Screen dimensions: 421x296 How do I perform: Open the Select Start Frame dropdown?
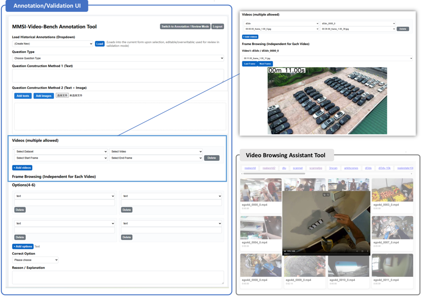(x=61, y=158)
